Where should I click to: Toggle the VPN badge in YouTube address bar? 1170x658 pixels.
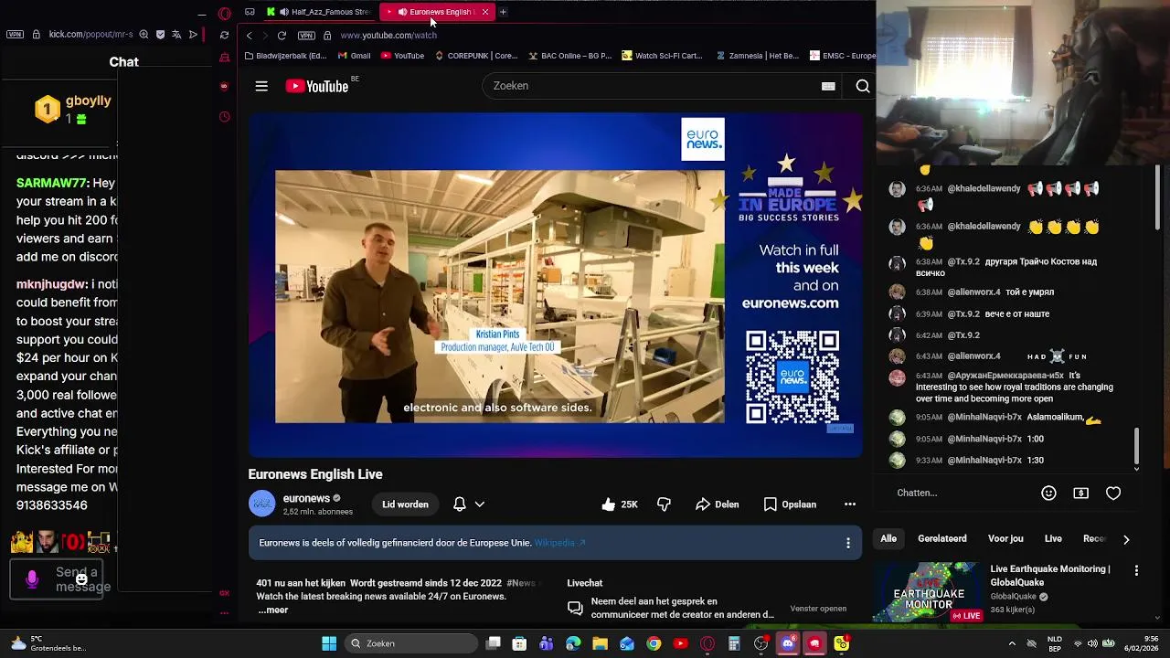click(x=306, y=36)
